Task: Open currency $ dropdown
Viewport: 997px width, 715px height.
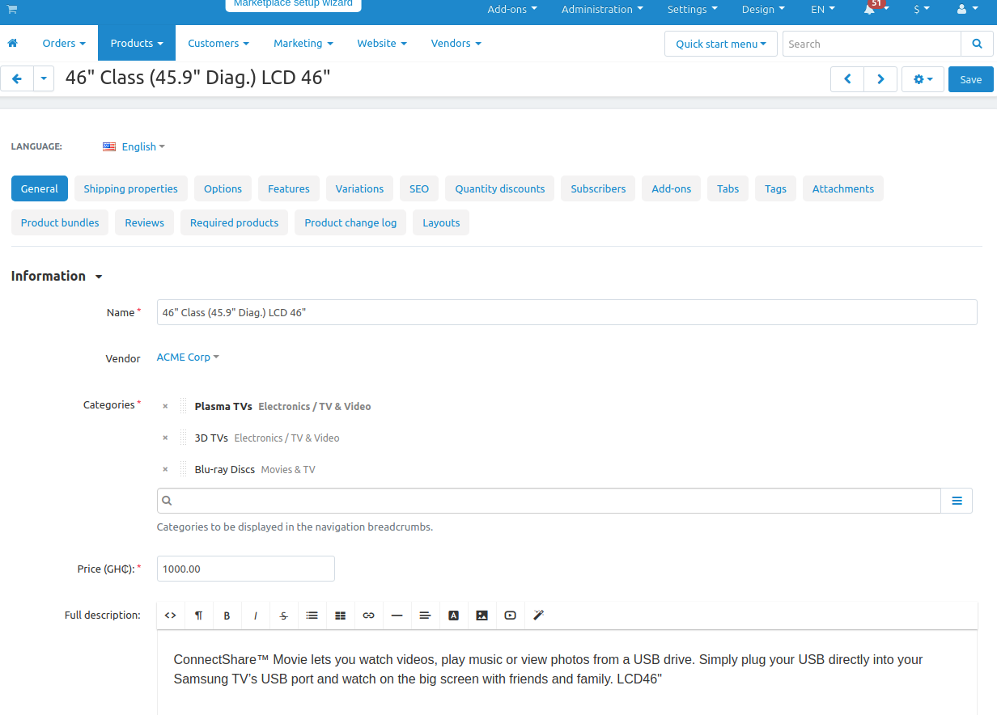Action: tap(922, 9)
